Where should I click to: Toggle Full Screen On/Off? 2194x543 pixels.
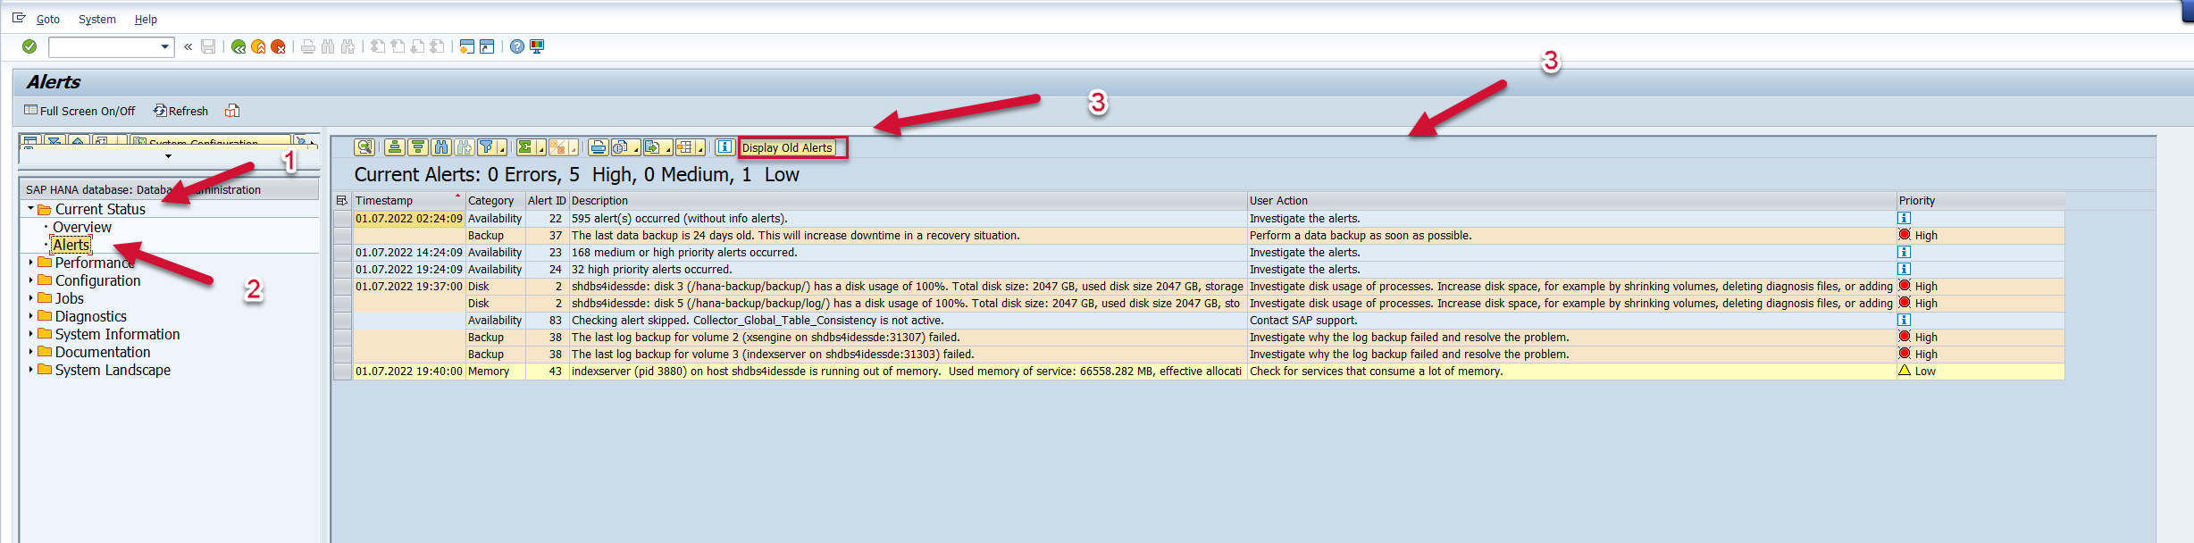pos(80,111)
